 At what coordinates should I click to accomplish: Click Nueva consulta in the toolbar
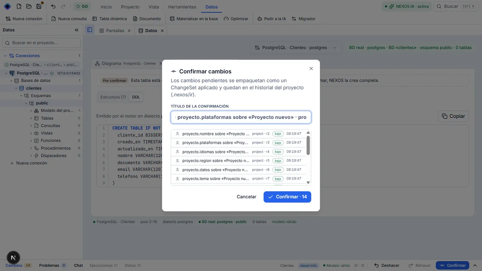coord(69,19)
